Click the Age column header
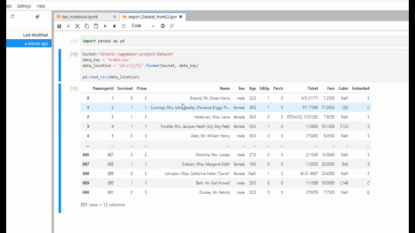This screenshot has height=233, width=415. (x=252, y=89)
